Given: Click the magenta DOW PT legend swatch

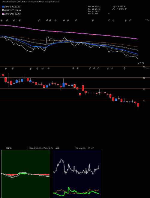Looking at the screenshot, I should click(3, 14).
